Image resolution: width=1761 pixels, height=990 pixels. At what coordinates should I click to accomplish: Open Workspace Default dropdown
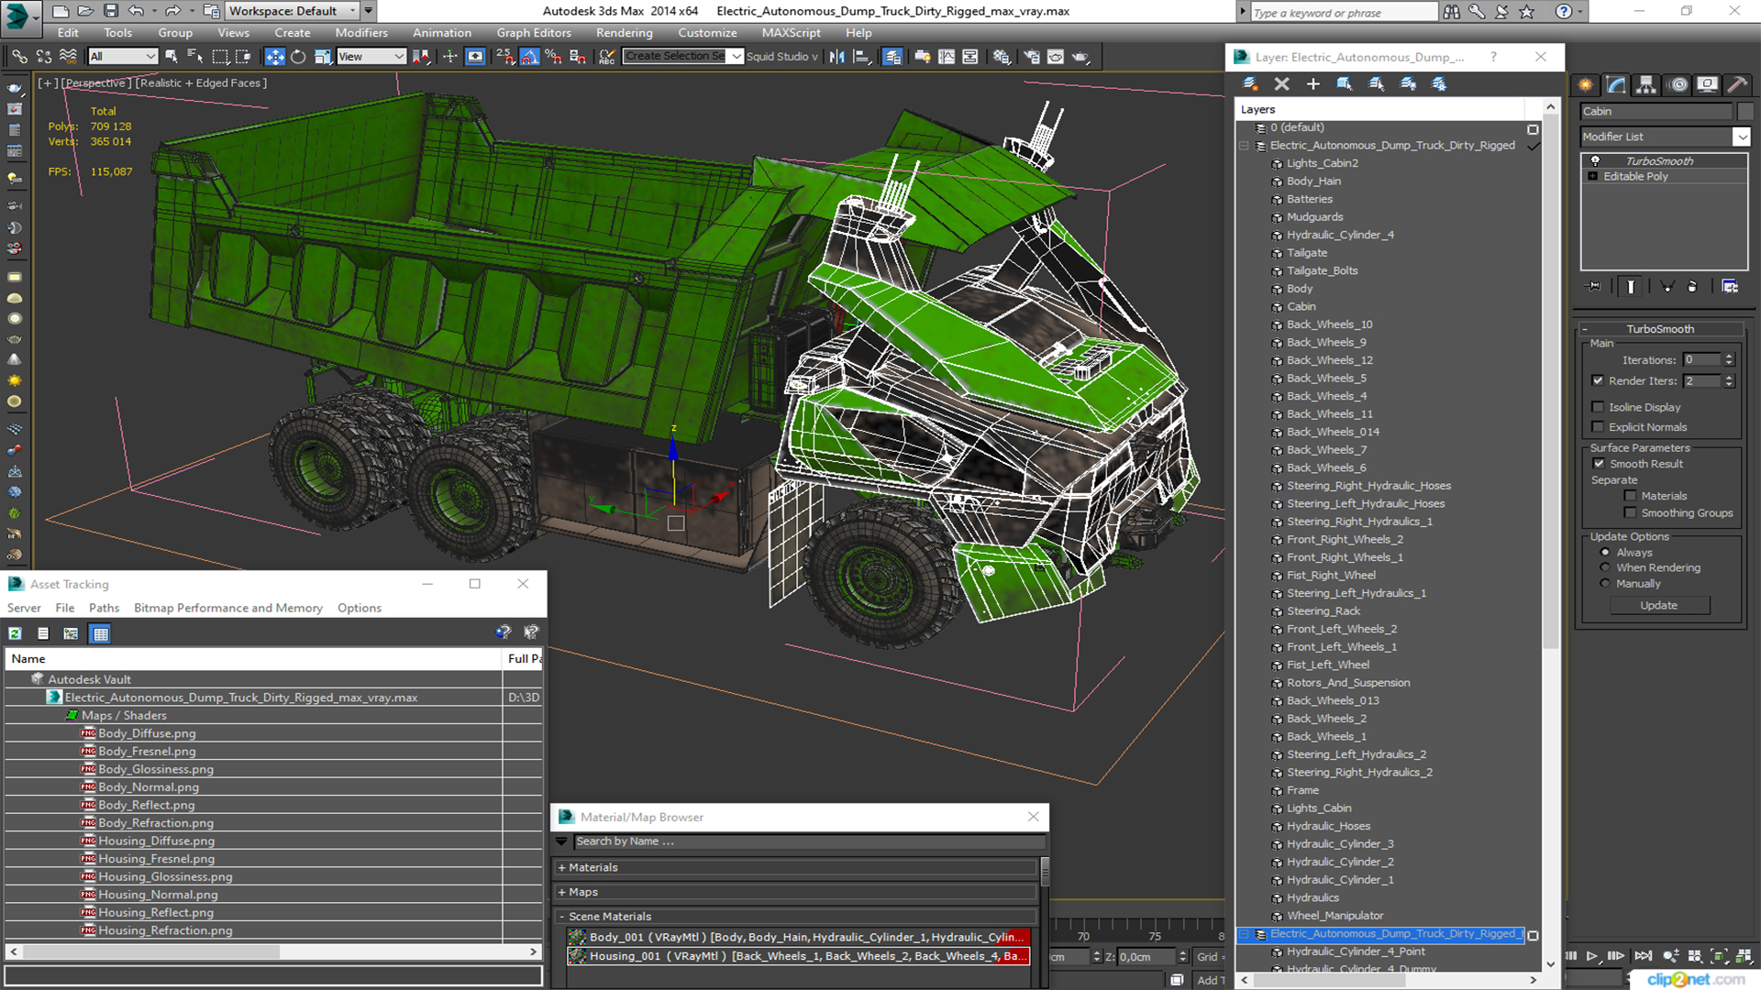(x=292, y=11)
